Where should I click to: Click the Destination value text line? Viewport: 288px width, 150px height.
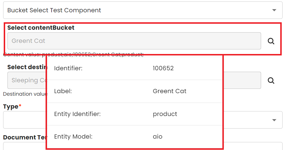[24, 94]
